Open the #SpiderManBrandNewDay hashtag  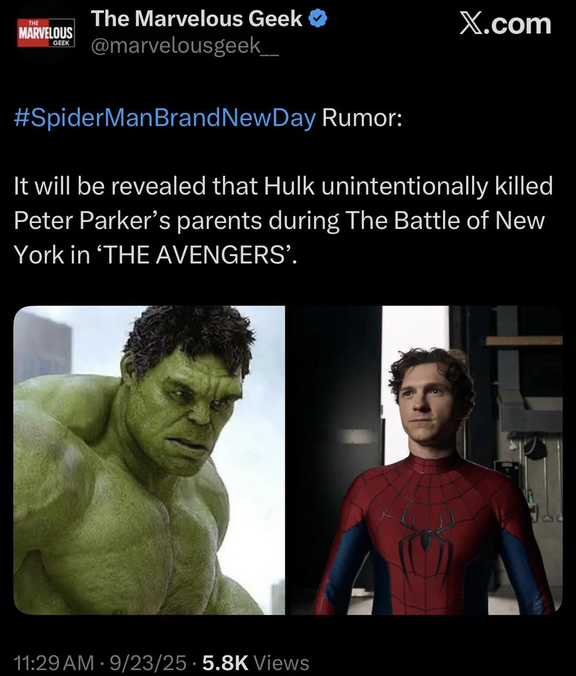click(x=165, y=117)
